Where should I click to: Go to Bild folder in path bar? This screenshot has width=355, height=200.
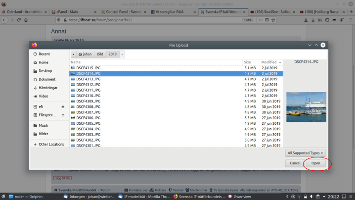coord(100,54)
